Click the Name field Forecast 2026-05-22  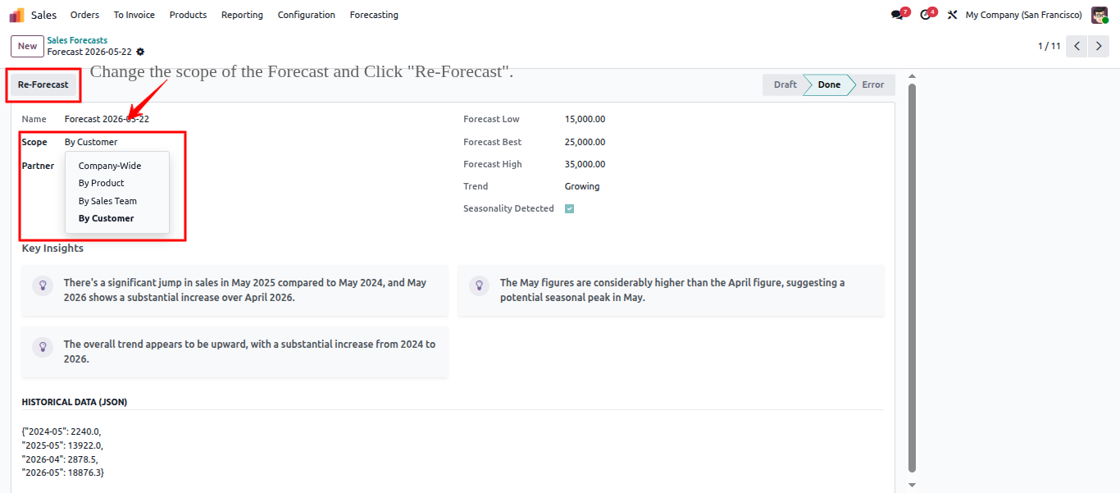click(x=107, y=119)
